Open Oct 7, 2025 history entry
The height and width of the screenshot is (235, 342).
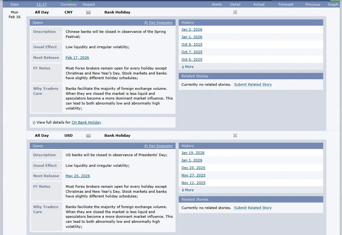coord(192,52)
